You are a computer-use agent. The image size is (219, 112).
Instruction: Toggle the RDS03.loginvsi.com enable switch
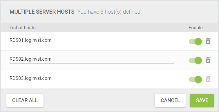[x=195, y=80]
